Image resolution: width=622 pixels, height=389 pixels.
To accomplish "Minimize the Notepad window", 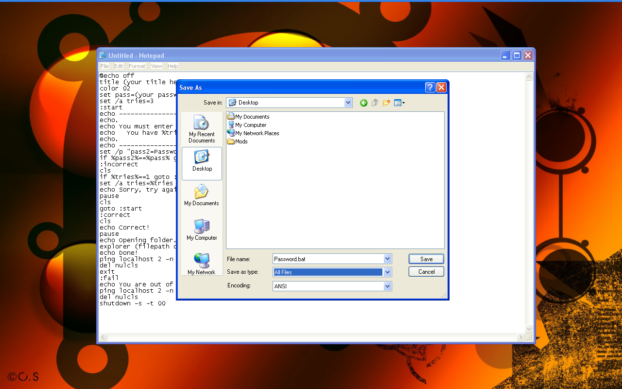I will coord(505,55).
